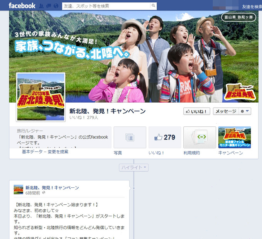Open the キャンペーン app tile

[235, 137]
